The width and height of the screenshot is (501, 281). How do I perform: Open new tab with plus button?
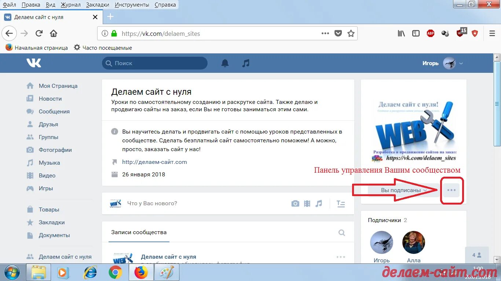(110, 17)
